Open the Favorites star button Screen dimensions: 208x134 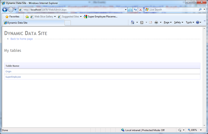click(x=12, y=16)
